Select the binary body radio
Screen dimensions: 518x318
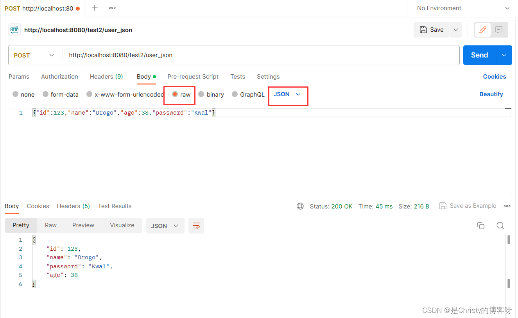201,94
